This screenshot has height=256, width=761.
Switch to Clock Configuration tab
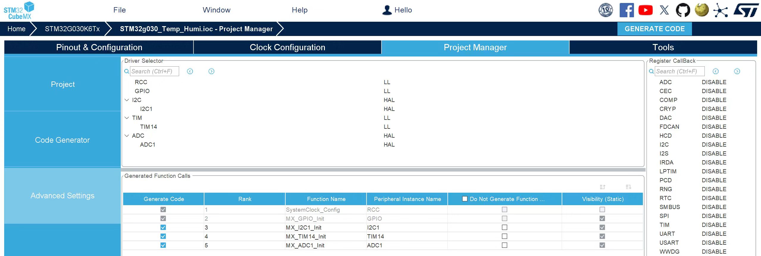287,47
